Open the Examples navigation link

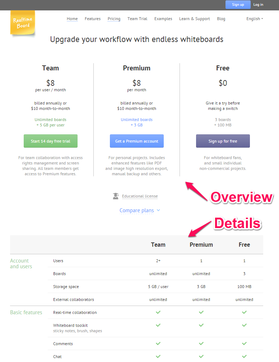point(163,19)
